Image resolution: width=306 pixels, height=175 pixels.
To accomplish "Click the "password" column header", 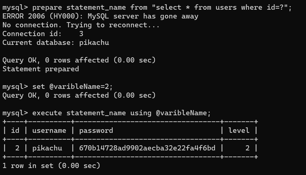I will (96, 131).
